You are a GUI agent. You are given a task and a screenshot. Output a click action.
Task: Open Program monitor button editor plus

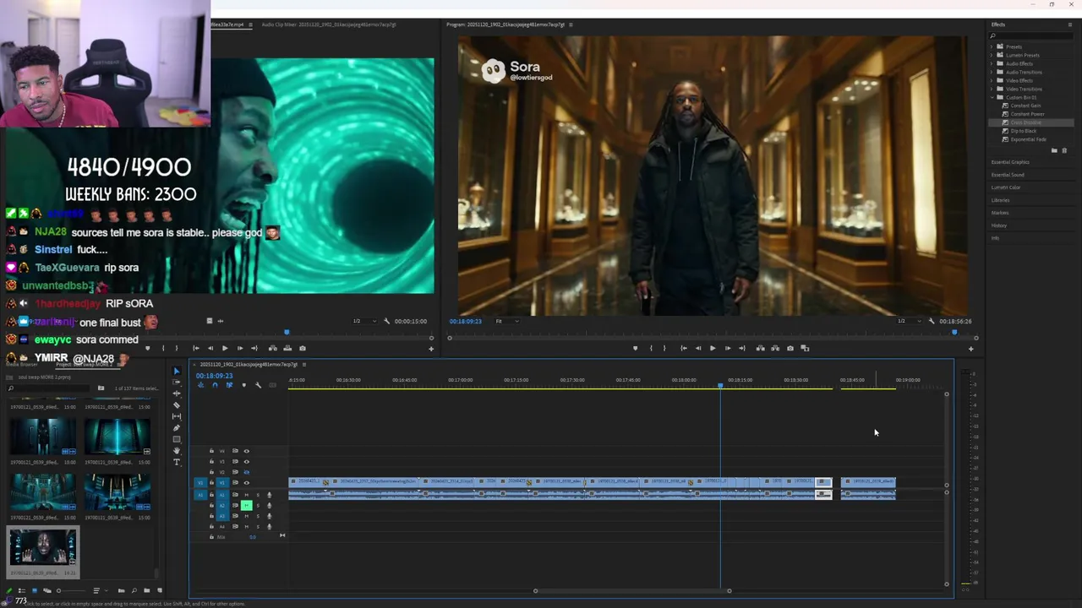tap(970, 349)
